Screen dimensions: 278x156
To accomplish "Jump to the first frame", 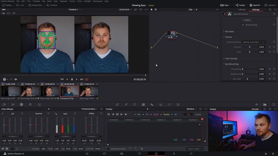I will coord(62,79).
